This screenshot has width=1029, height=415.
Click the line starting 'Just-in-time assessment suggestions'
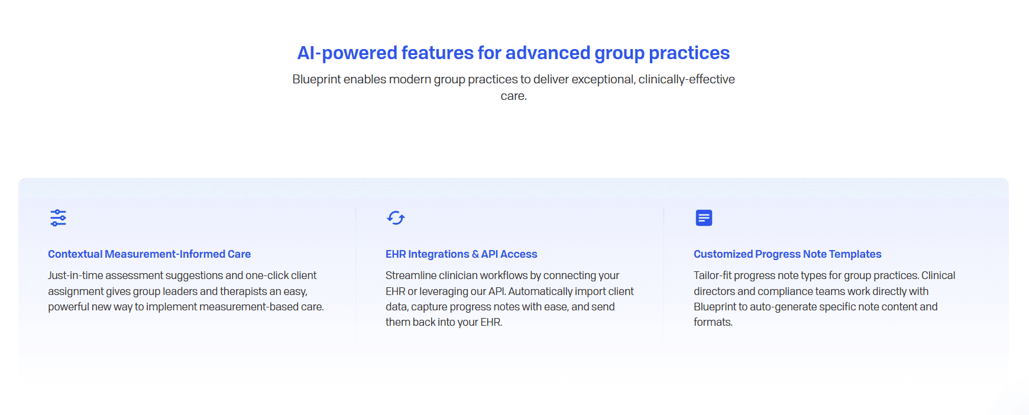pyautogui.click(x=182, y=275)
